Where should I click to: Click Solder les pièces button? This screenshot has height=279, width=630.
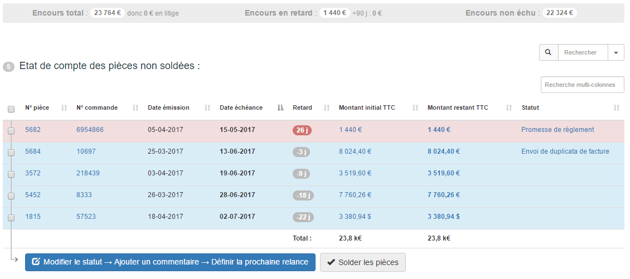[363, 262]
